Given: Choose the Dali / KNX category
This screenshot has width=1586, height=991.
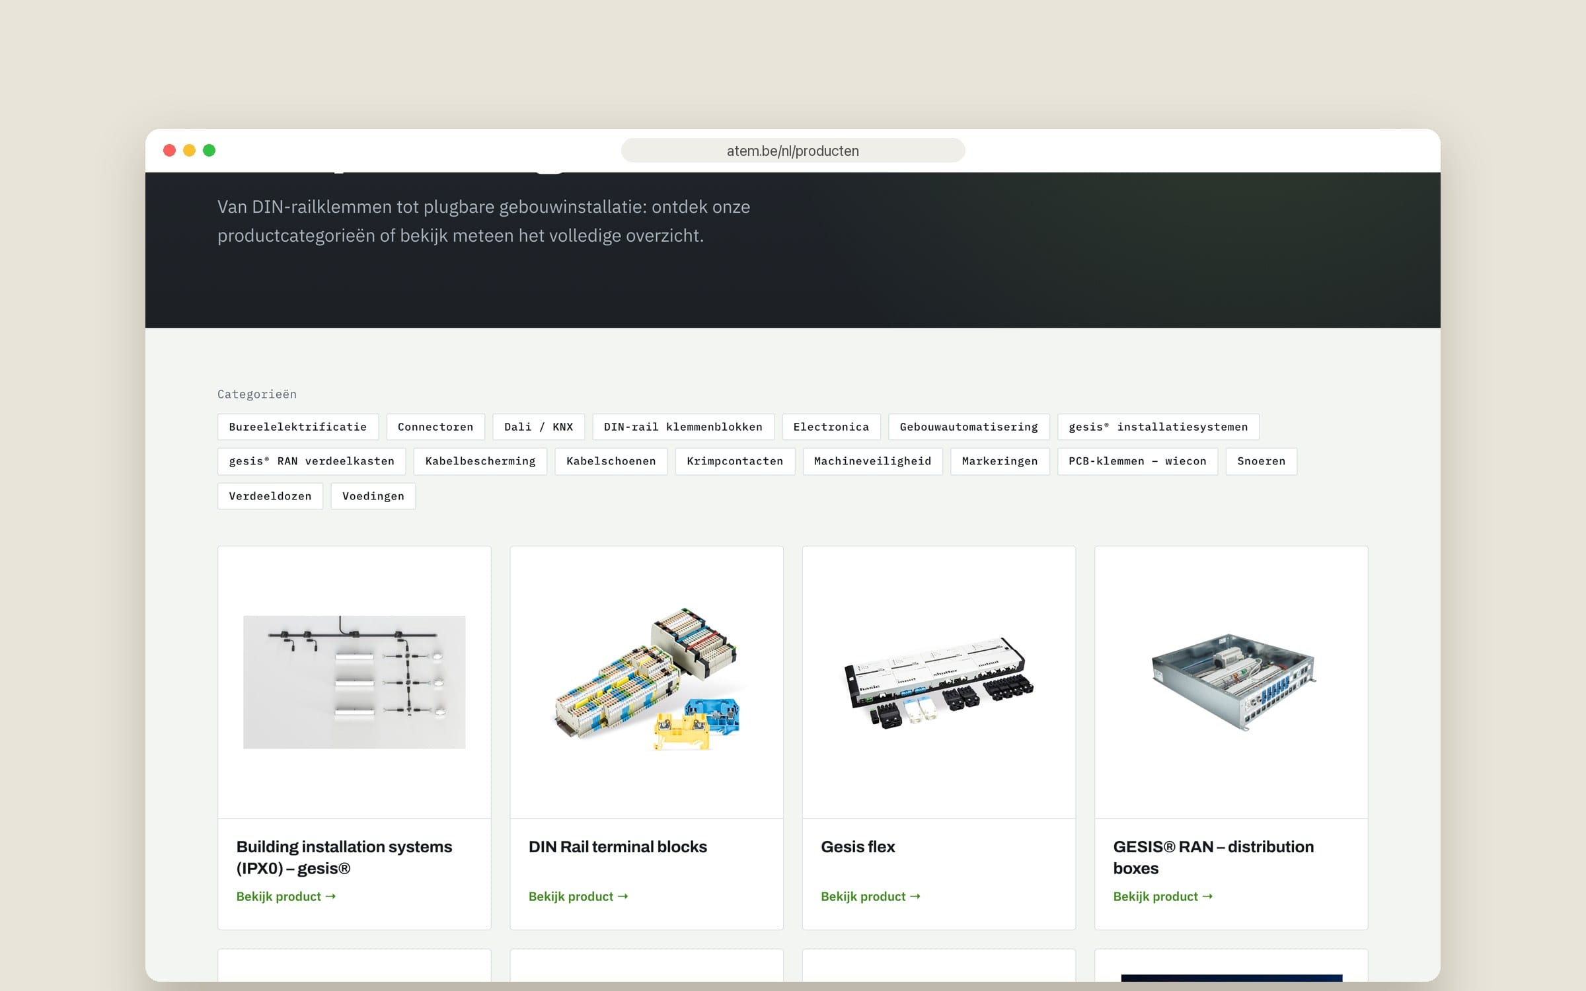Looking at the screenshot, I should (x=539, y=427).
